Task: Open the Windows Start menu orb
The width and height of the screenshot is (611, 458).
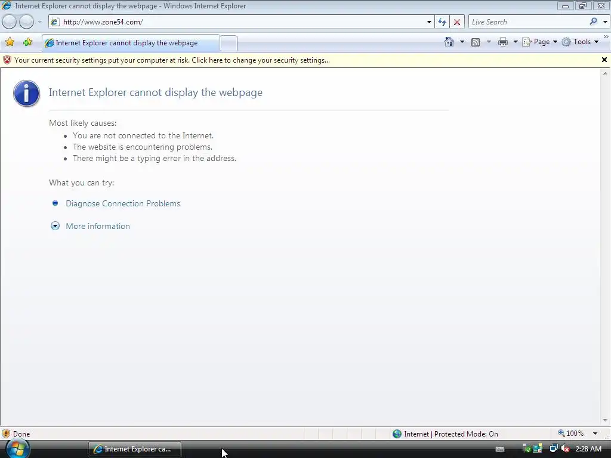Action: pyautogui.click(x=17, y=448)
